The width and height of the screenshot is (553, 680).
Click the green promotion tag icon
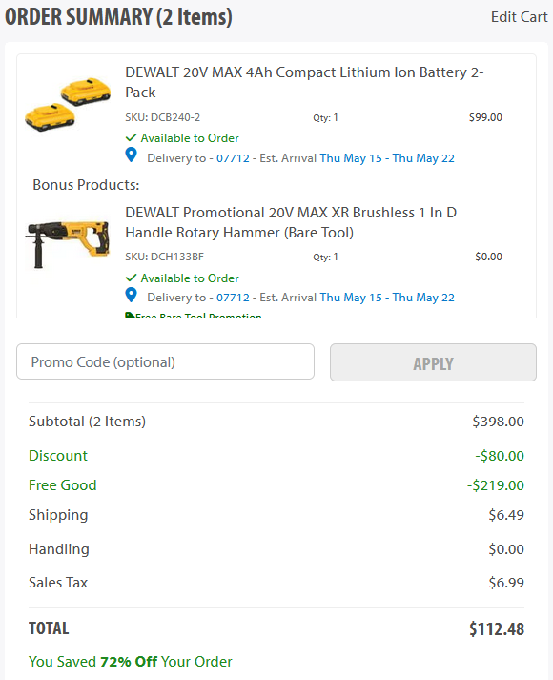tap(130, 315)
